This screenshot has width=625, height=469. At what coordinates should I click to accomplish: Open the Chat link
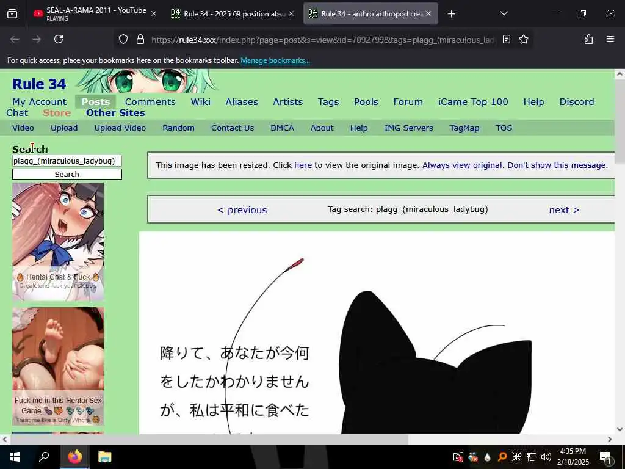point(17,113)
